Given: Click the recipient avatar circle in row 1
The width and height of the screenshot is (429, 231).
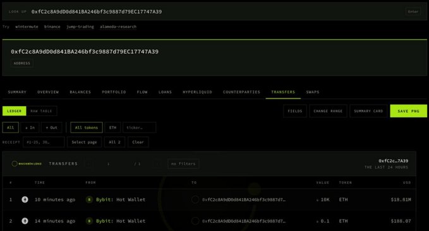Looking at the screenshot, I should 195,199.
